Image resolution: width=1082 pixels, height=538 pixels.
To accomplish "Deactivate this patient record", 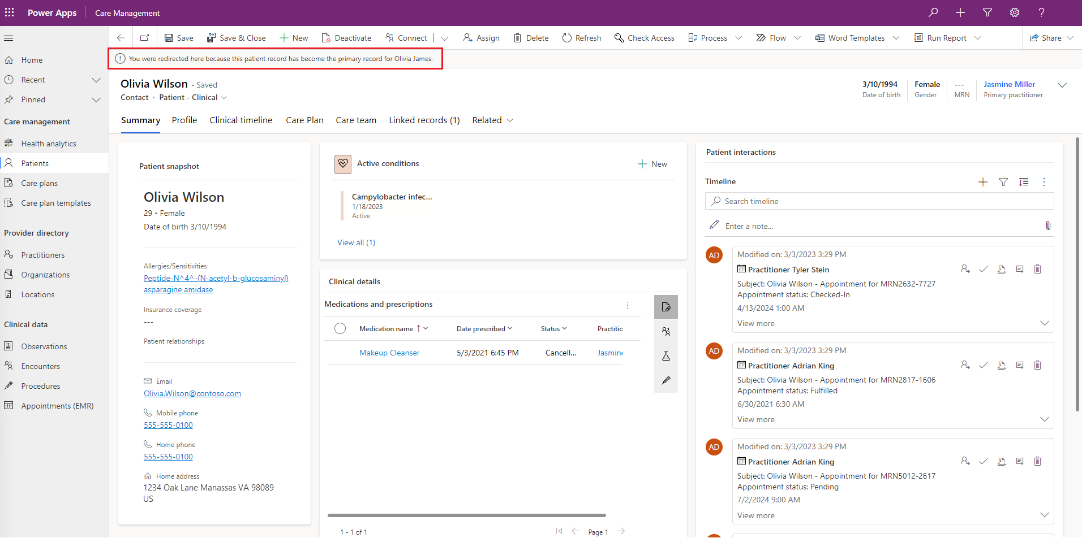I will [x=346, y=38].
